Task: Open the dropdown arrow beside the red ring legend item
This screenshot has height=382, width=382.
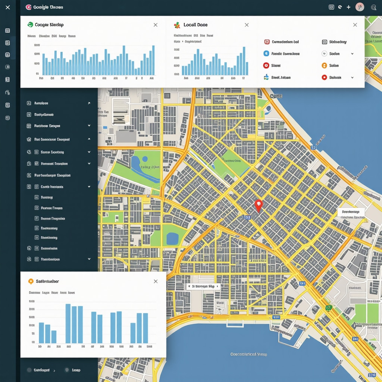Action: pyautogui.click(x=352, y=78)
